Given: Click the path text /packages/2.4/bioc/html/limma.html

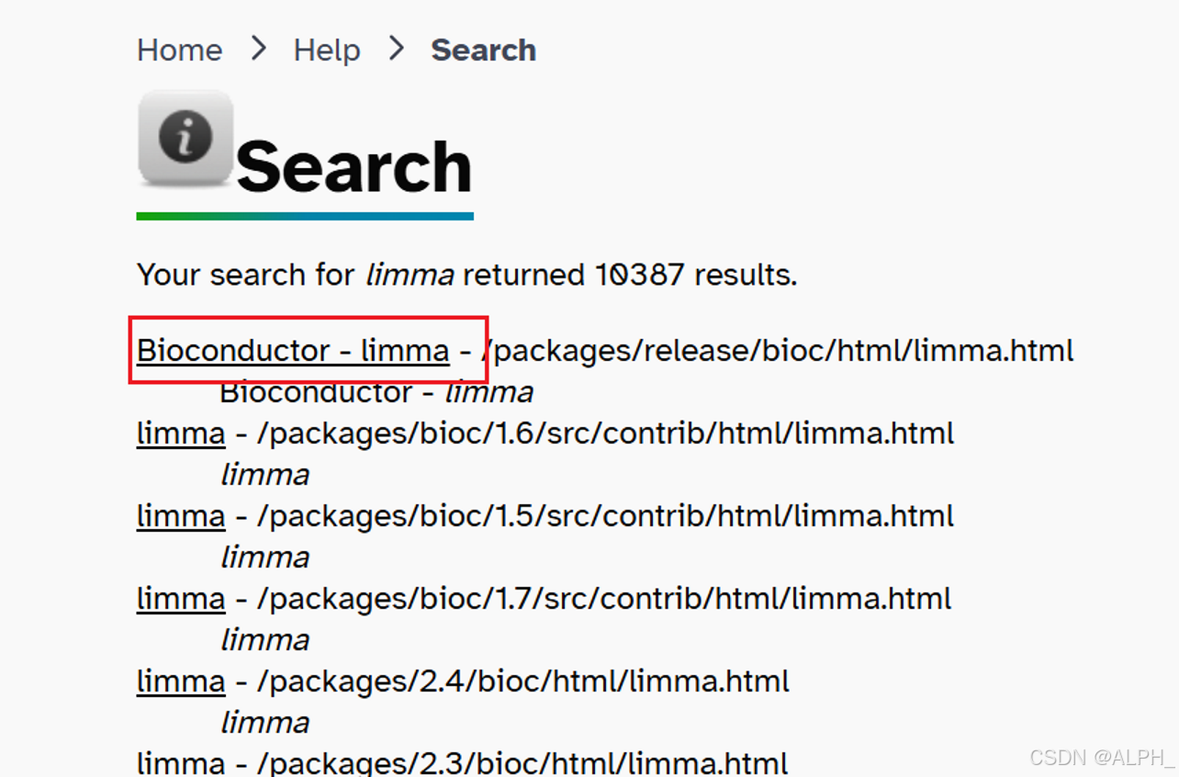Looking at the screenshot, I should (522, 681).
